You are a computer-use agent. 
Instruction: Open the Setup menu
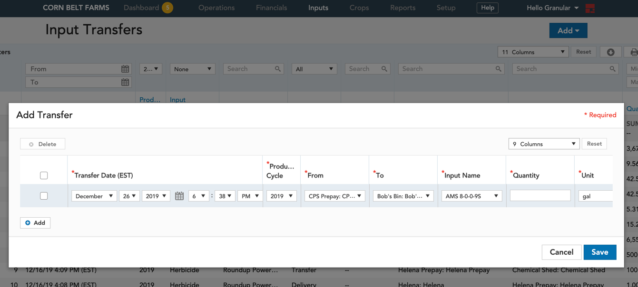point(446,8)
